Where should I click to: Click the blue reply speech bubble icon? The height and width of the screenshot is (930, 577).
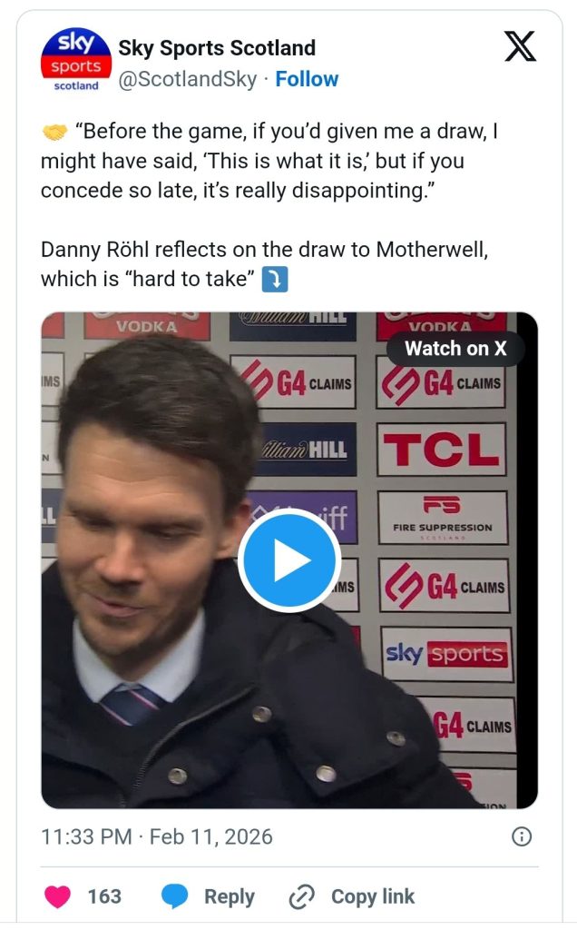point(174,897)
